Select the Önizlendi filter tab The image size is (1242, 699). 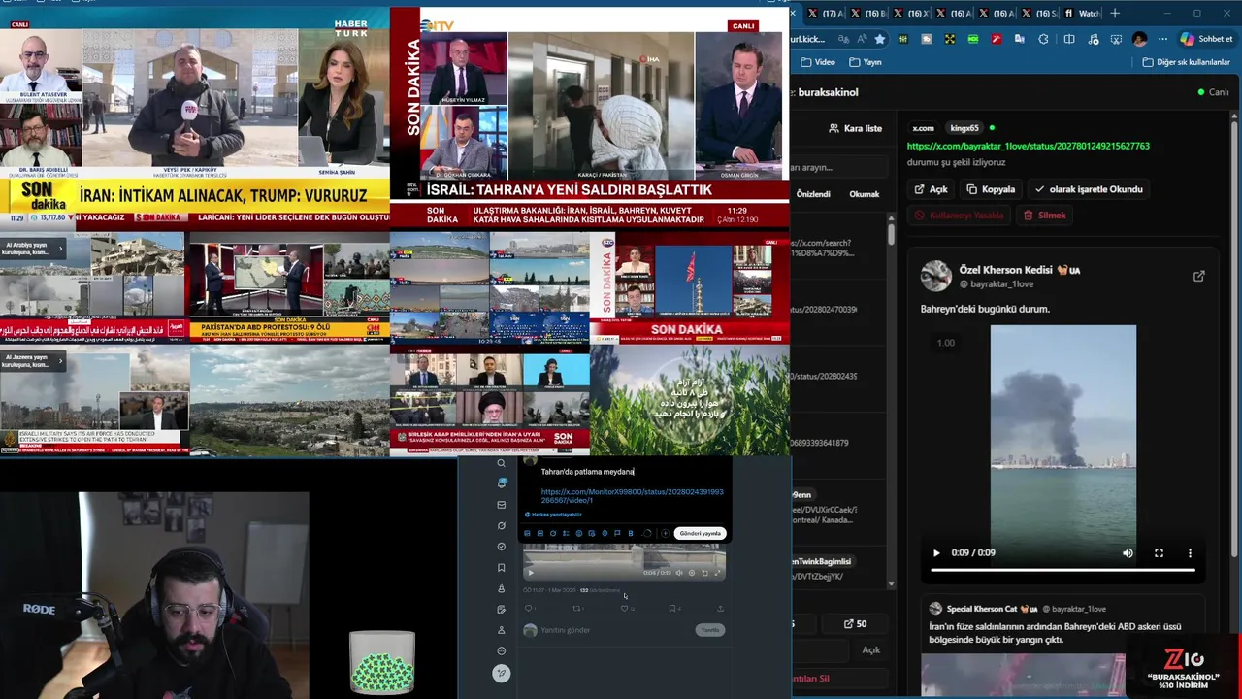[813, 194]
